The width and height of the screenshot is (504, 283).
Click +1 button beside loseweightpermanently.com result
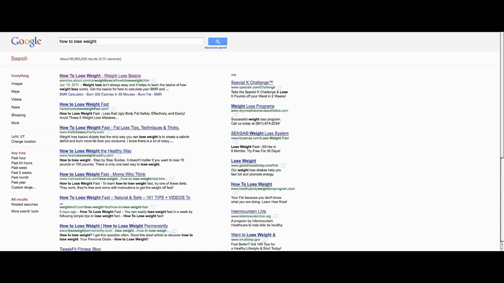(x=174, y=231)
